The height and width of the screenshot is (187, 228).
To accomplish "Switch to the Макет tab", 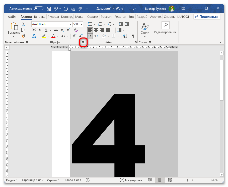I will pyautogui.click(x=80, y=17).
